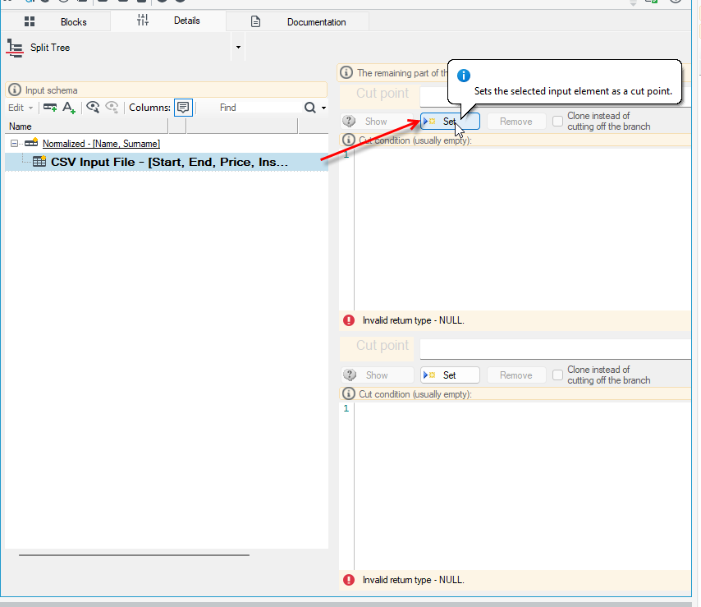Click the upper Show button
Viewport: 701px width, 607px height.
tap(377, 122)
